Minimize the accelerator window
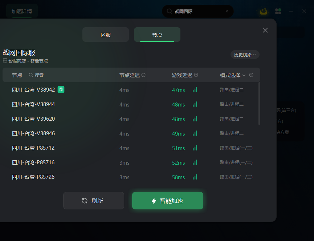Viewport: 314px width, 241px height. point(291,11)
